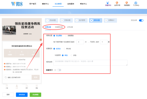Click the 活动未开始 status text

coord(22,60)
